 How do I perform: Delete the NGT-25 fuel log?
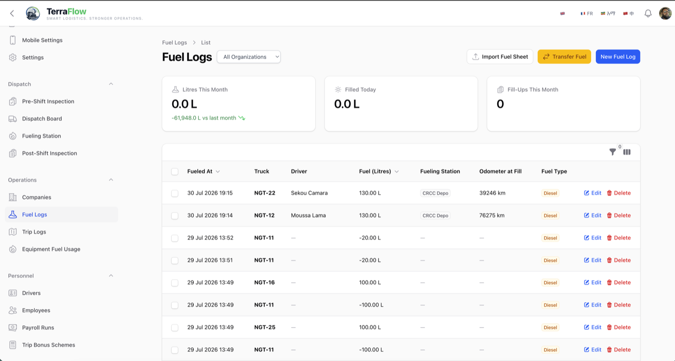[x=619, y=327]
